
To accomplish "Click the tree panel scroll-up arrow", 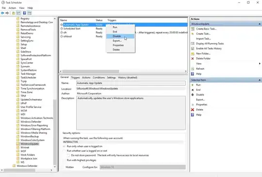I will (x=55, y=18).
